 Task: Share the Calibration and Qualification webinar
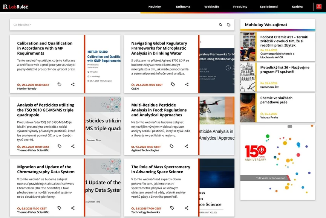[x=73, y=85]
